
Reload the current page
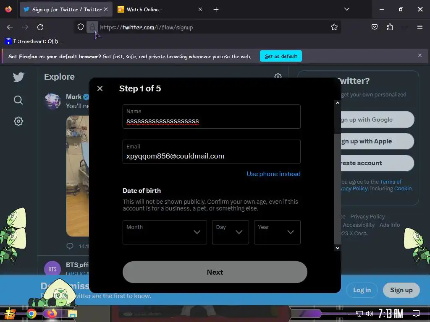pyautogui.click(x=40, y=27)
